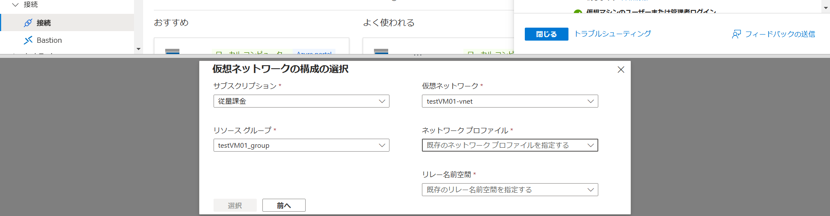Expand the 仮想ネットワーク dropdown showing testVM01-vnet
This screenshot has height=216, width=830.
[x=510, y=101]
